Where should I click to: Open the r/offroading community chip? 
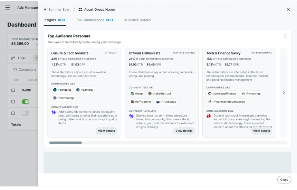pyautogui.click(x=141, y=102)
